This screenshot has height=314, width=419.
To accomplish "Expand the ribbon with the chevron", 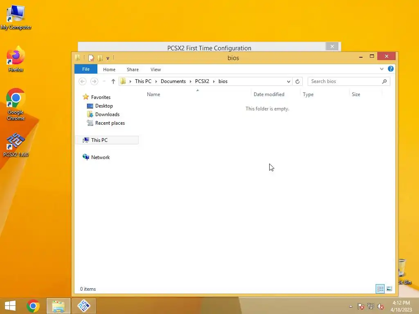I will point(382,69).
